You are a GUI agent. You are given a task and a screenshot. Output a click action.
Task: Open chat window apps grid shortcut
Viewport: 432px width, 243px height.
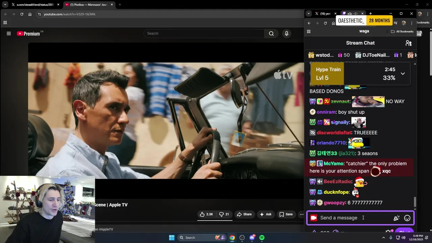(x=308, y=31)
